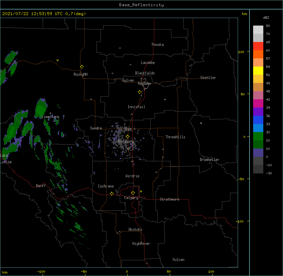The height and width of the screenshot is (276, 283).
Task: Pick the 65 dBZ red color swatch
Action: pyautogui.click(x=258, y=46)
